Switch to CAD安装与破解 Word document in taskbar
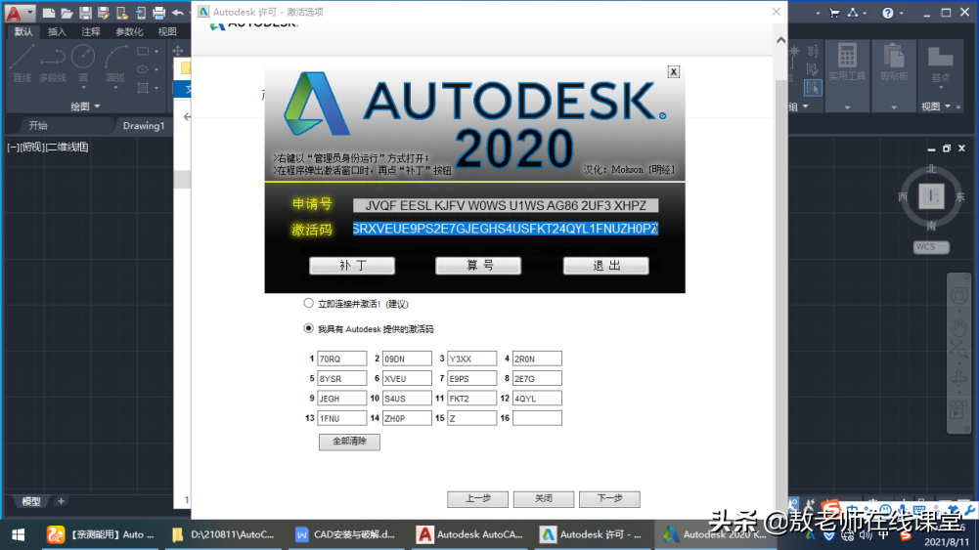This screenshot has height=550, width=979. [x=347, y=534]
